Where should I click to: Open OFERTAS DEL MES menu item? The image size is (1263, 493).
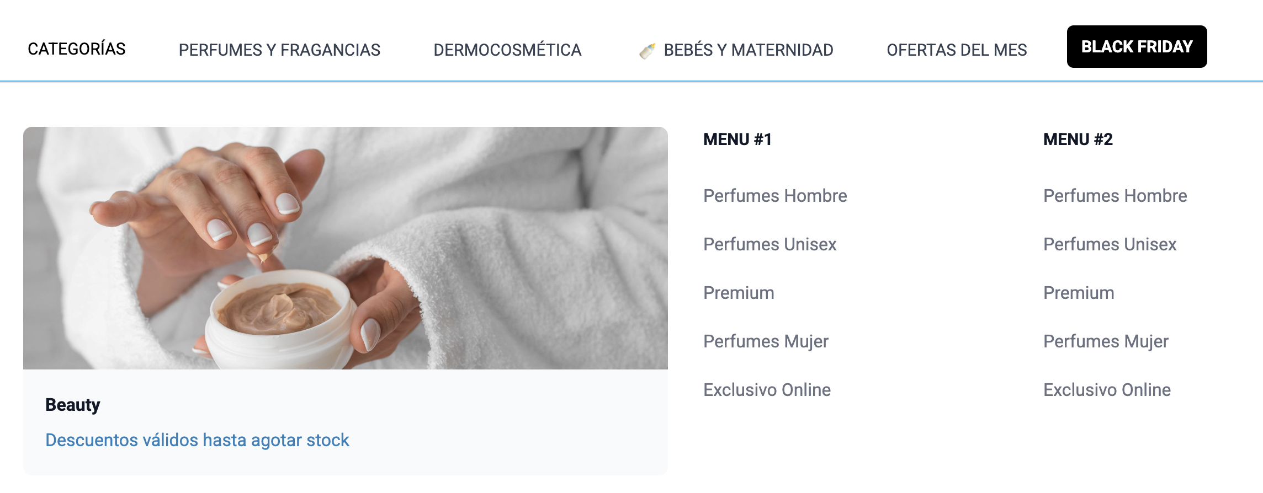pos(957,50)
